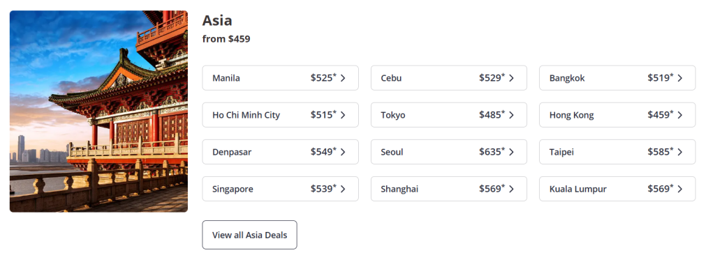Click the chevron arrow on the Cebu card
This screenshot has height=255, width=715.
tap(511, 78)
